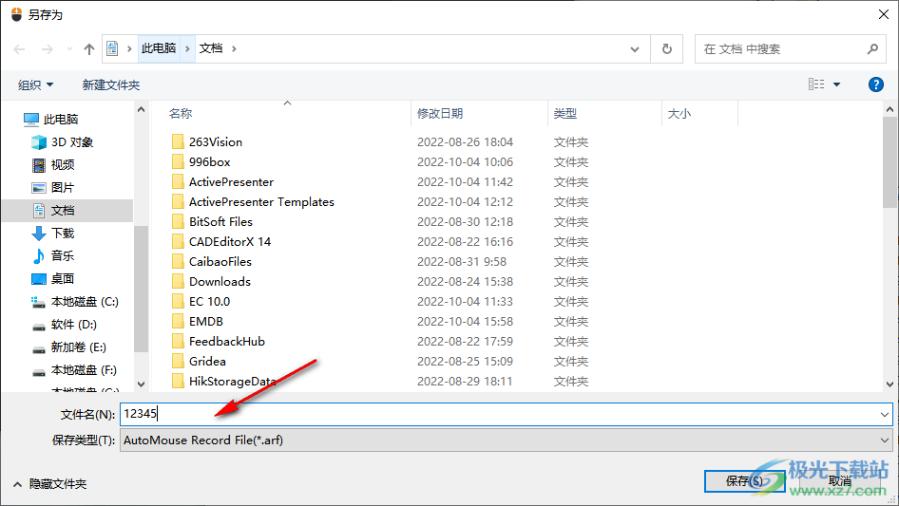The height and width of the screenshot is (506, 899).
Task: Close the 另存为 dialog
Action: (884, 14)
